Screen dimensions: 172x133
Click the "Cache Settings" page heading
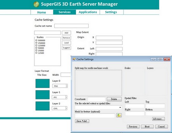[44, 20]
